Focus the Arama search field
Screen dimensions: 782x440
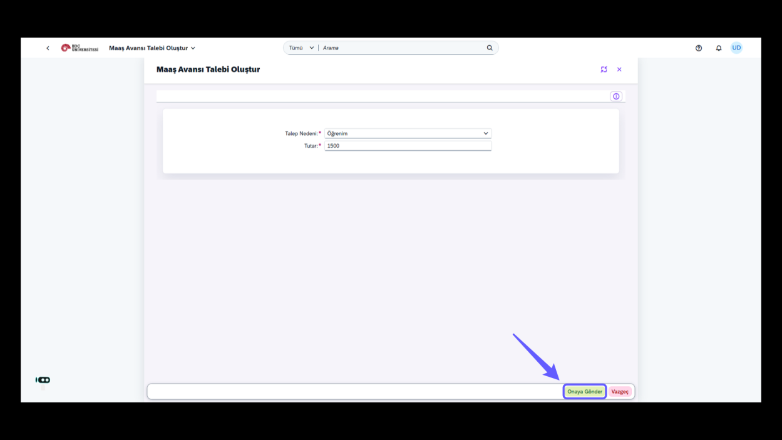[x=402, y=48]
